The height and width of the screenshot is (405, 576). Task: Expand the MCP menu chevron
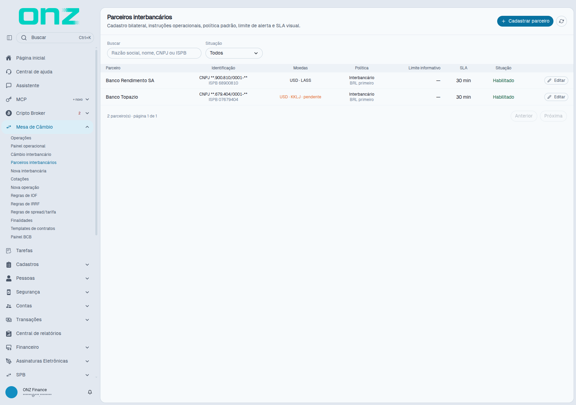tap(87, 99)
